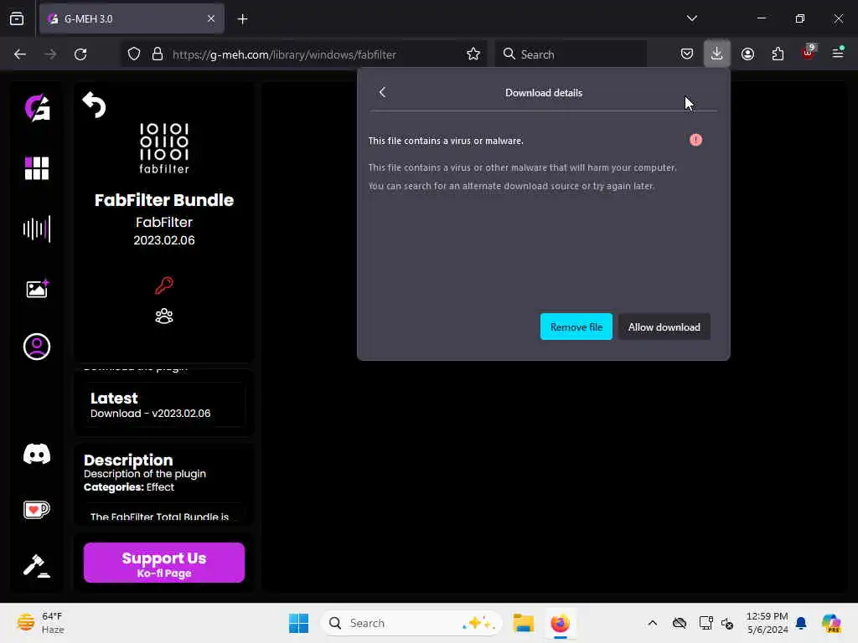Click the tracking protection shield icon
Viewport: 858px width, 643px height.
[134, 54]
